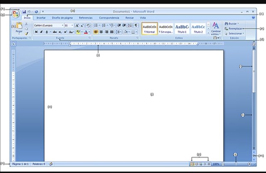266x173 pixels.
Task: Zoom out with minus button
Action: [223, 164]
